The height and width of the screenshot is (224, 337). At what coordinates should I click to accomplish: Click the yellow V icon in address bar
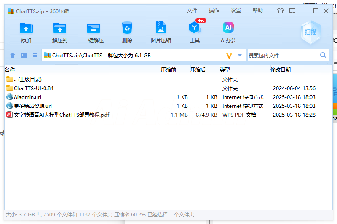pyautogui.click(x=229, y=55)
